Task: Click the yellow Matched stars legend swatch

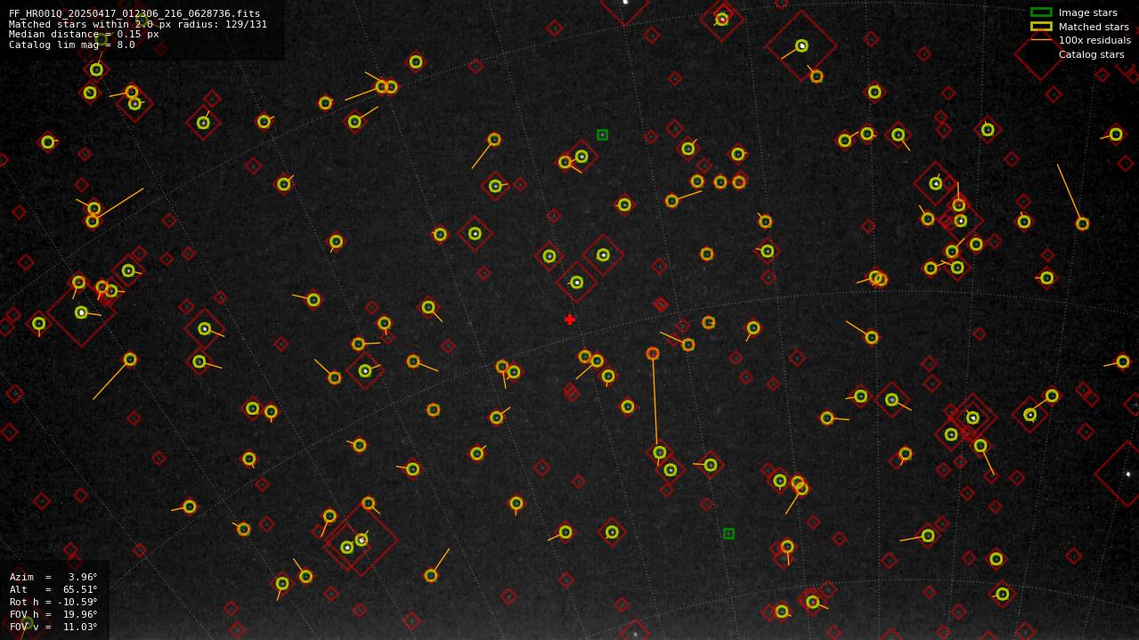Action: 1041,27
